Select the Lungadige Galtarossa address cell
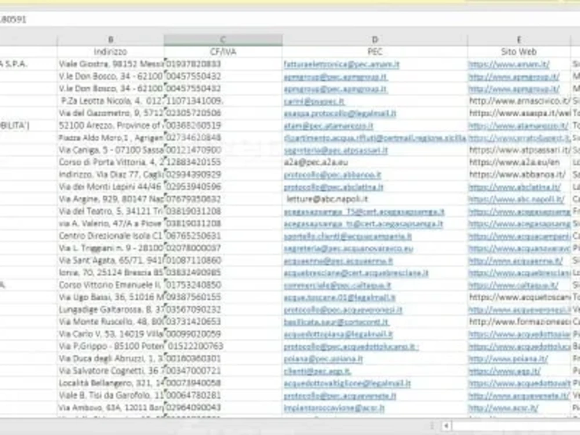 click(111, 309)
